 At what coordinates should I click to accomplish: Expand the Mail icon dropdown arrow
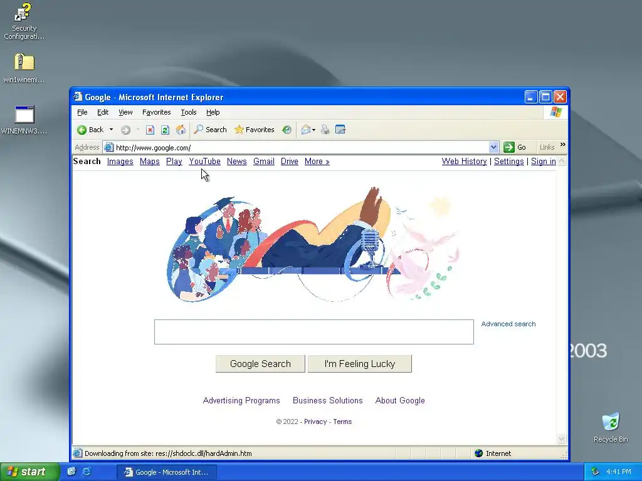[313, 130]
